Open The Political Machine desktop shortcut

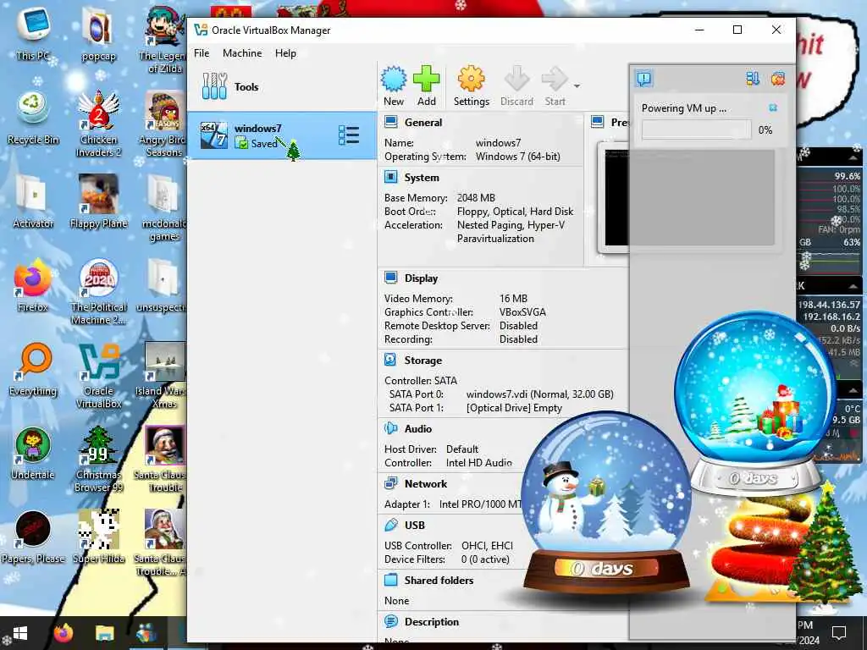point(98,292)
